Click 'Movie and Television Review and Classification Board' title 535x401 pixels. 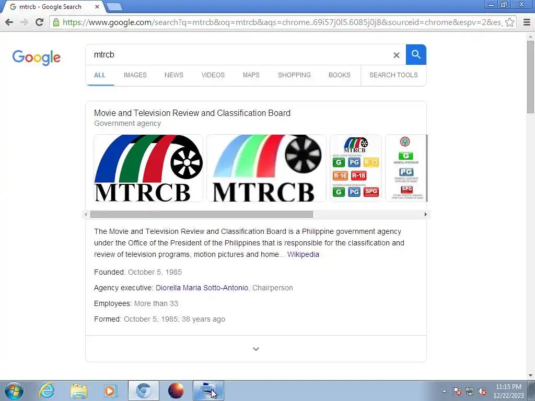(x=192, y=113)
